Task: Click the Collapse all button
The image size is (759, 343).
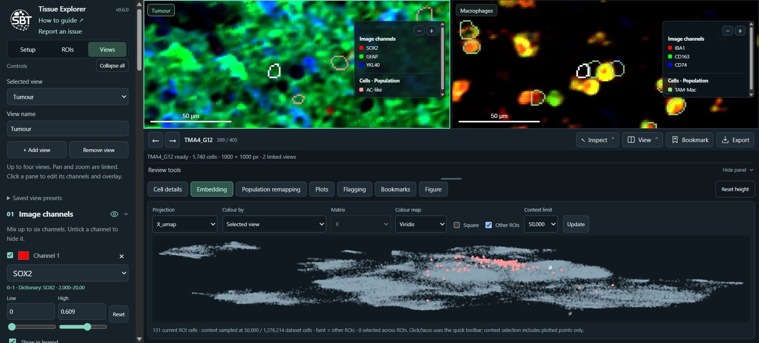Action: point(112,66)
